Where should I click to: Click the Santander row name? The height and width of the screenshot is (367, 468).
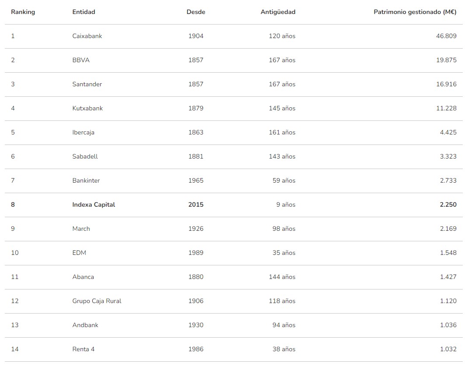point(87,84)
